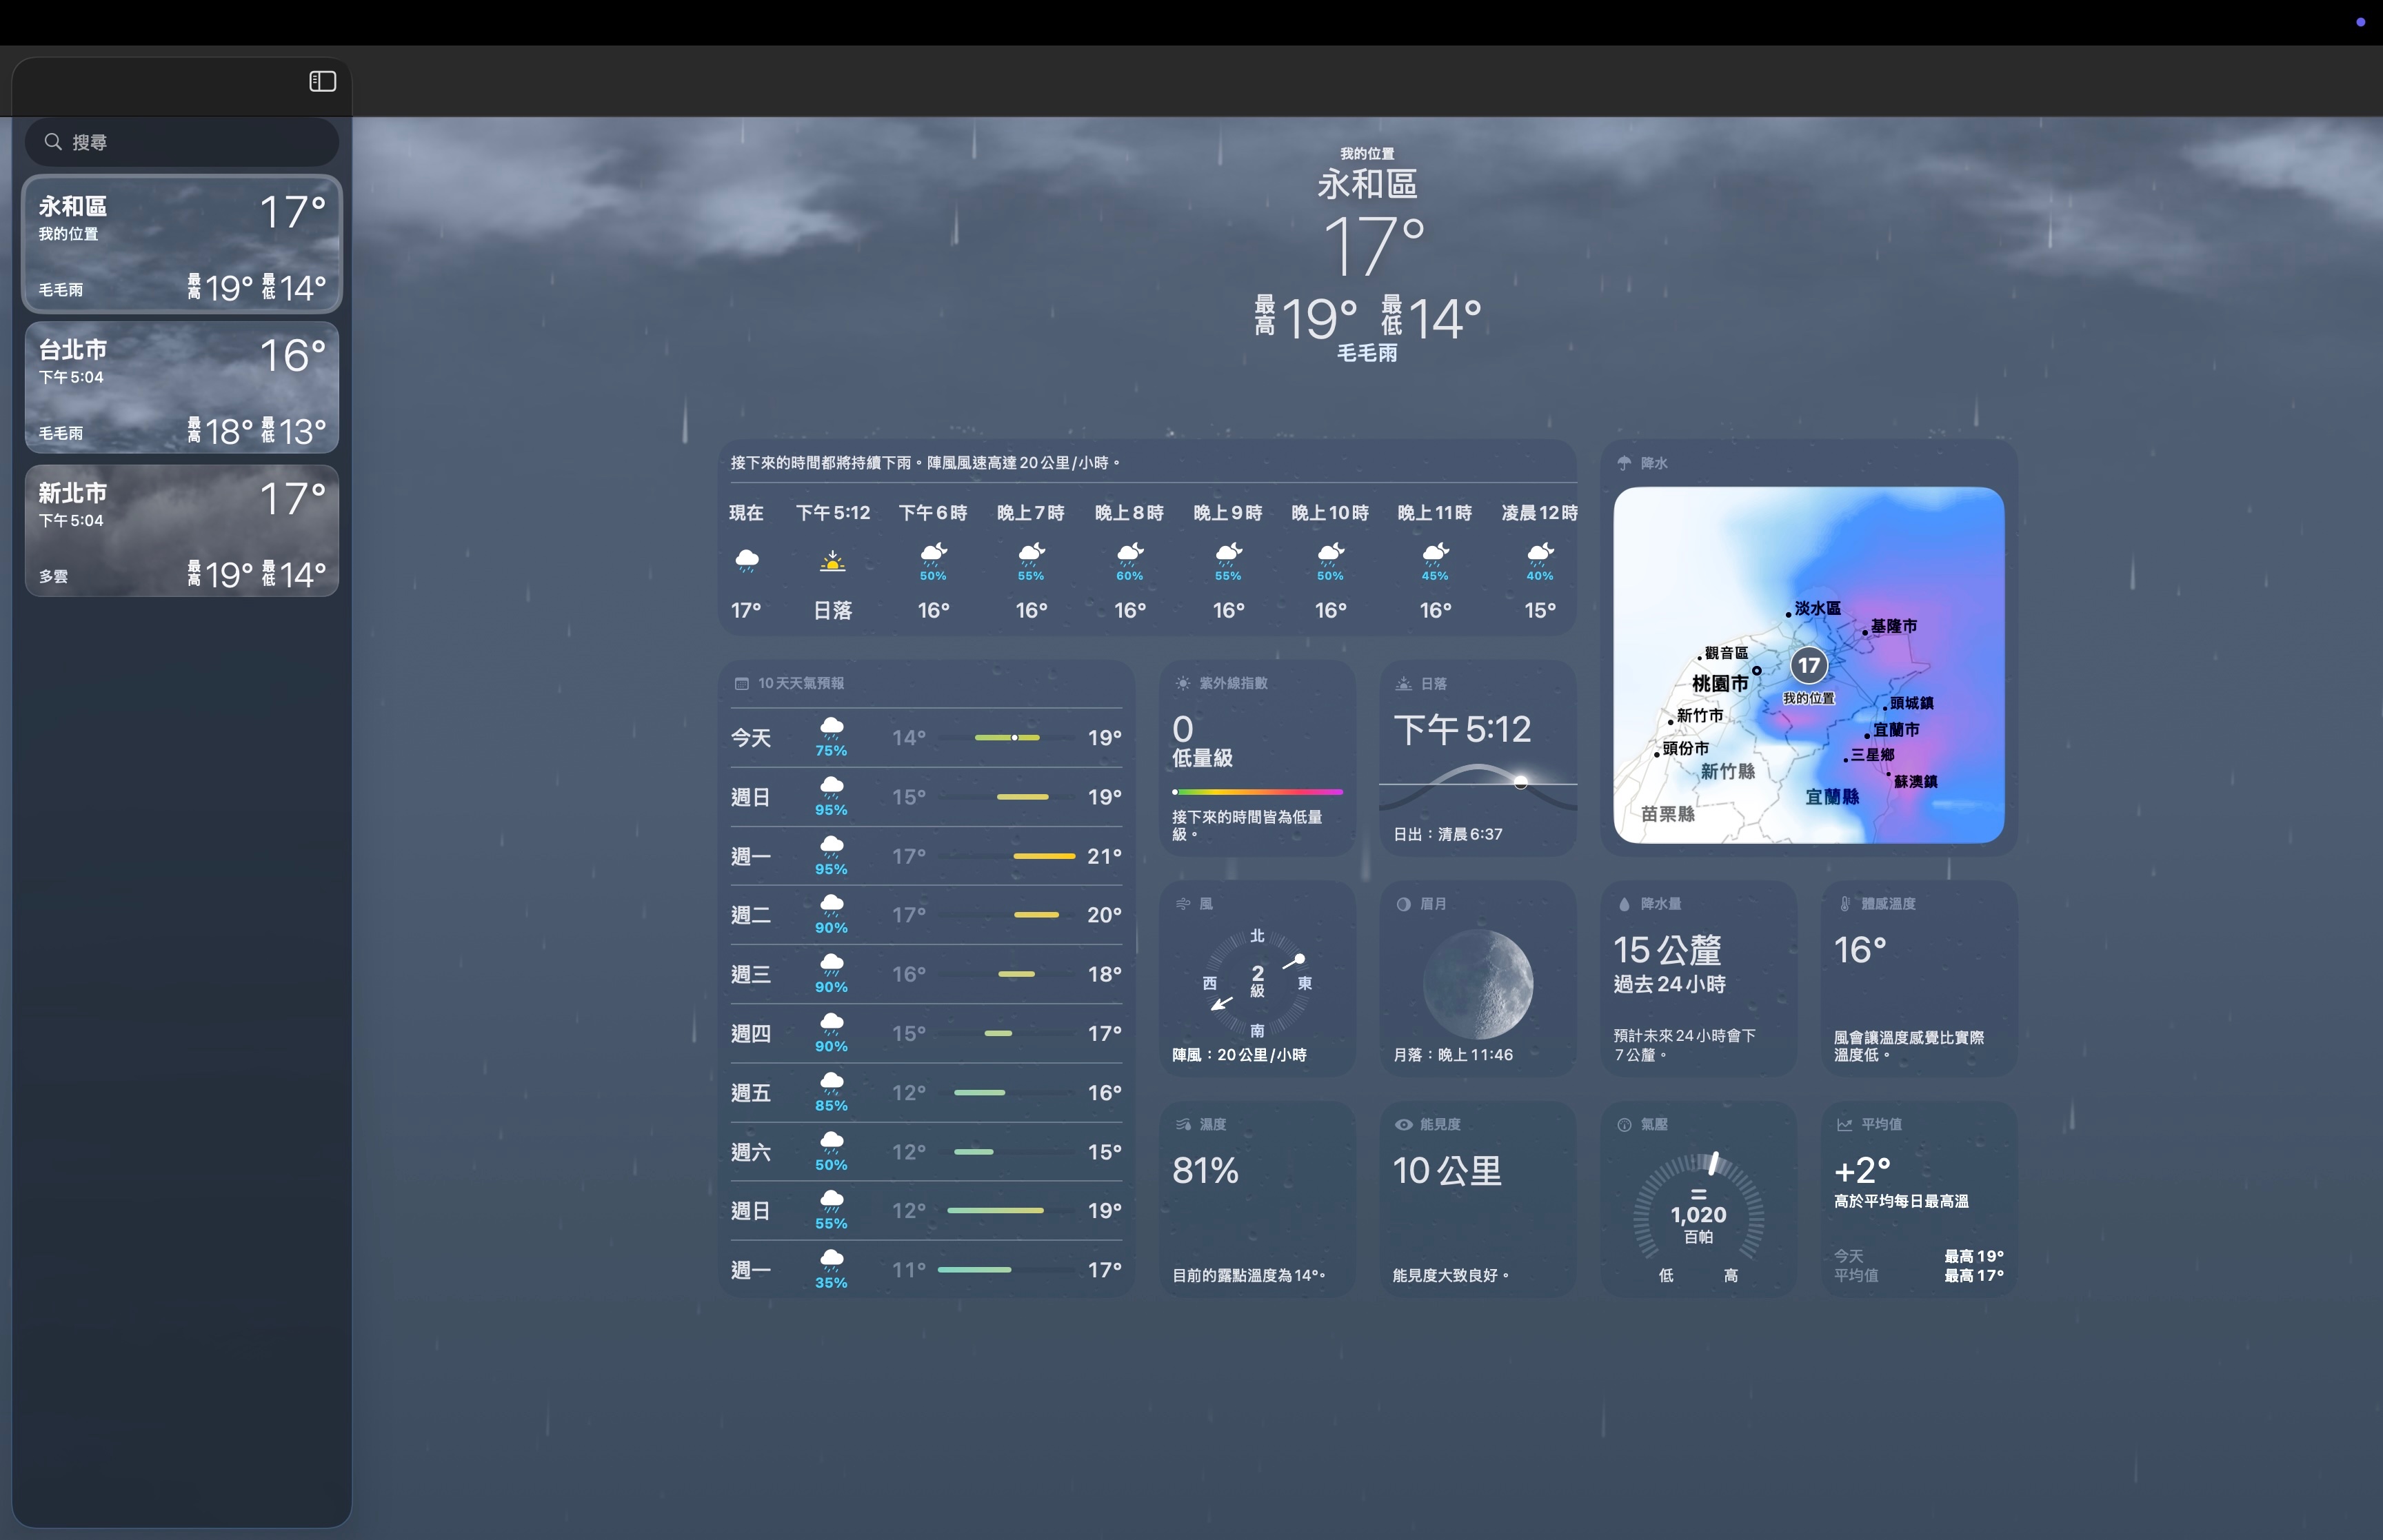The height and width of the screenshot is (1540, 2383).
Task: Click the 平均值 chart icon
Action: pos(1844,1125)
